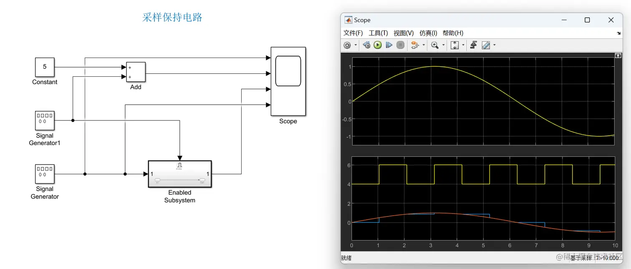631x269 pixels.
Task: Select the lower Signal Generator block icon
Action: [45, 174]
